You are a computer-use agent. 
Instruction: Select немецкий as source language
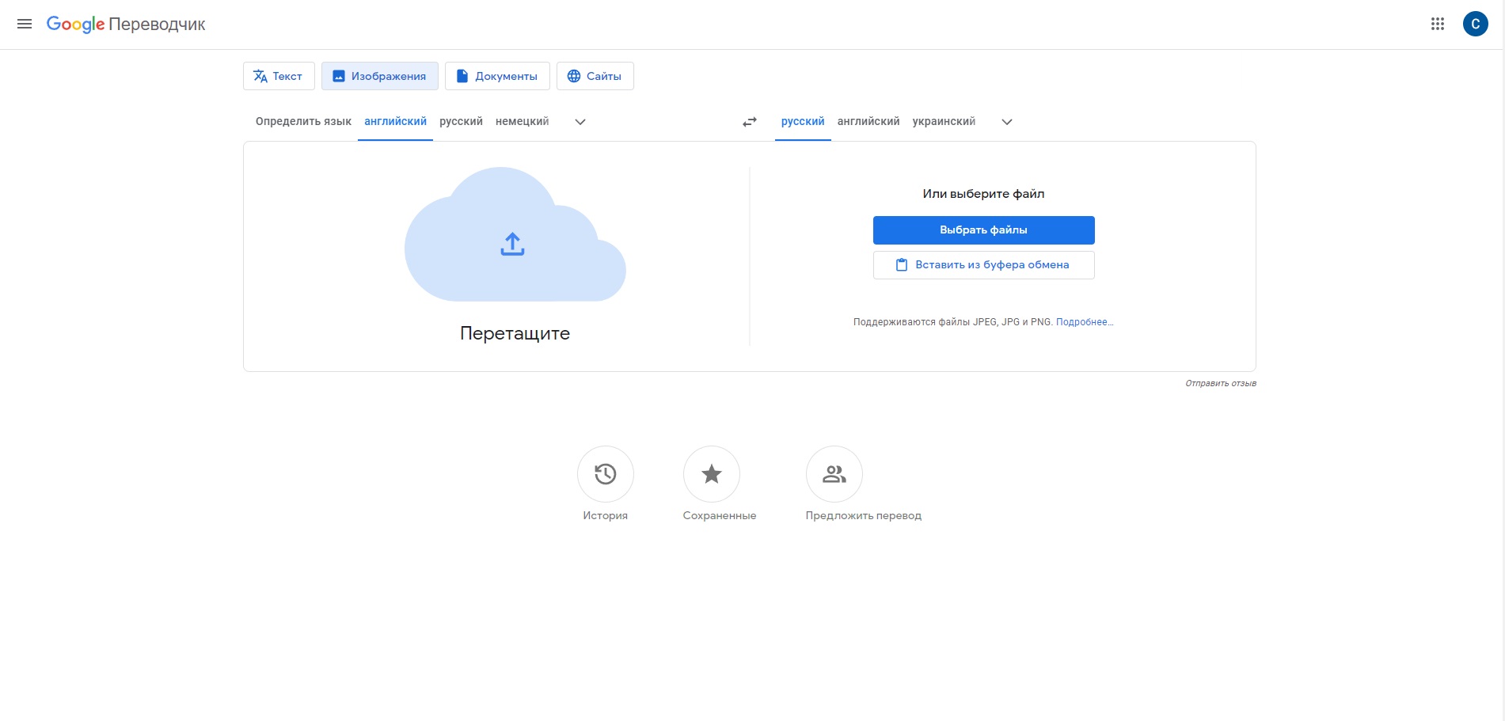522,121
